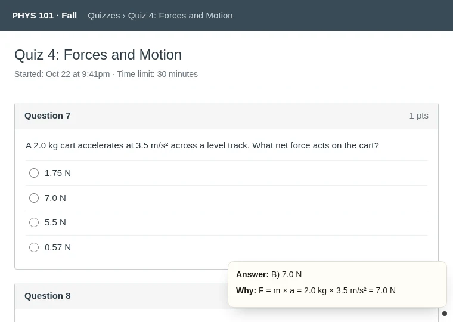453x322 pixels.
Task: Select the 1.75 N radio option
Action: 34,173
